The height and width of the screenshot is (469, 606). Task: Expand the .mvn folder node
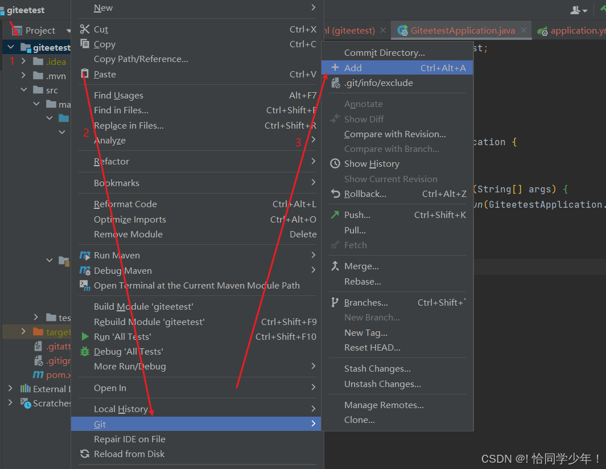23,75
